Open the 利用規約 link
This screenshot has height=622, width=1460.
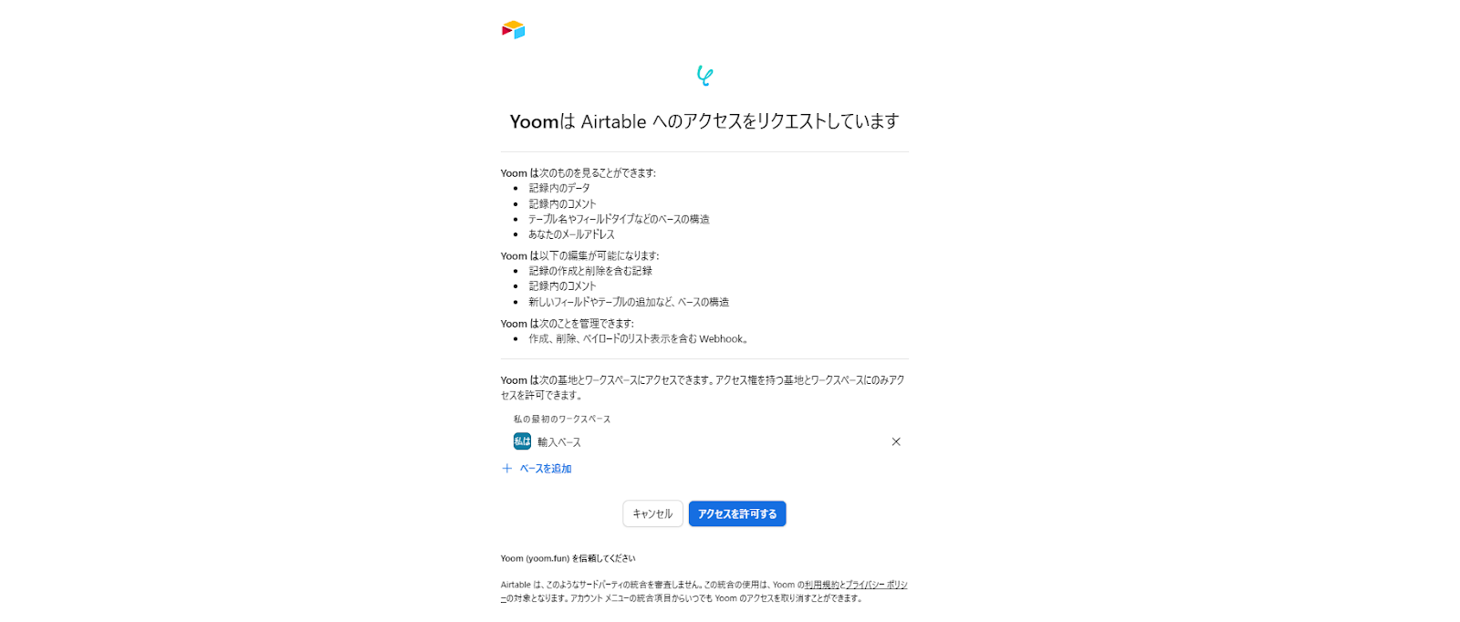pyautogui.click(x=821, y=585)
